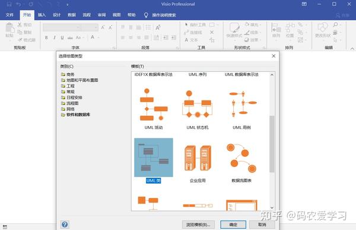Select the 工程 category

click(x=68, y=86)
